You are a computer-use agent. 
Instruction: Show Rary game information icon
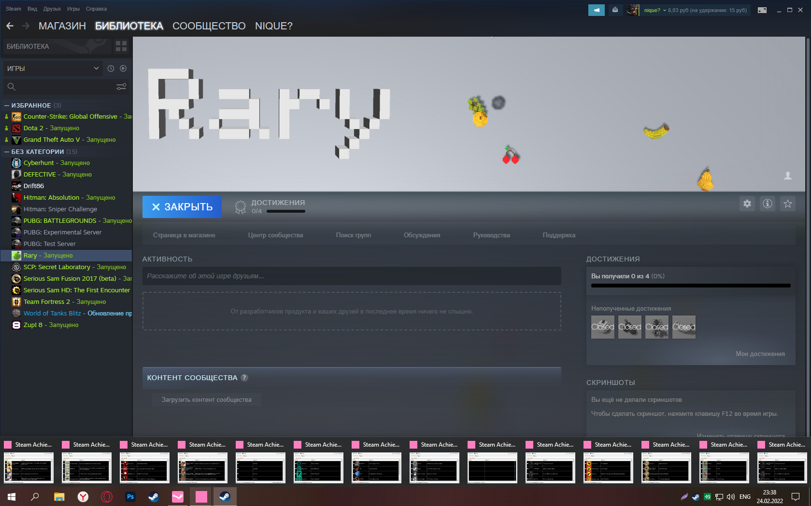click(768, 204)
